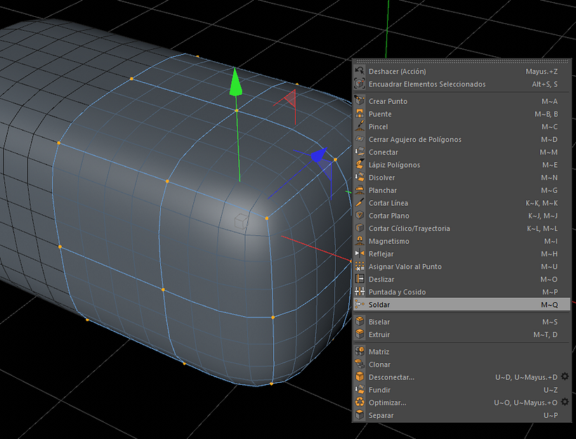Click the Crear Punto tool icon
The width and height of the screenshot is (576, 439).
click(x=360, y=101)
